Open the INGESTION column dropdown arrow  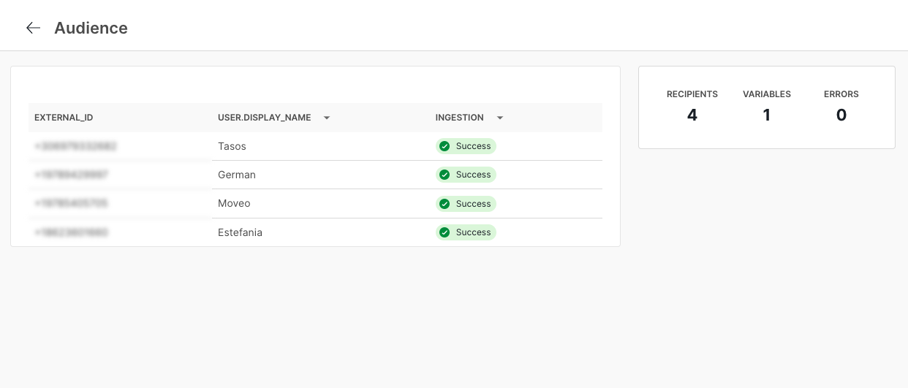pos(500,118)
